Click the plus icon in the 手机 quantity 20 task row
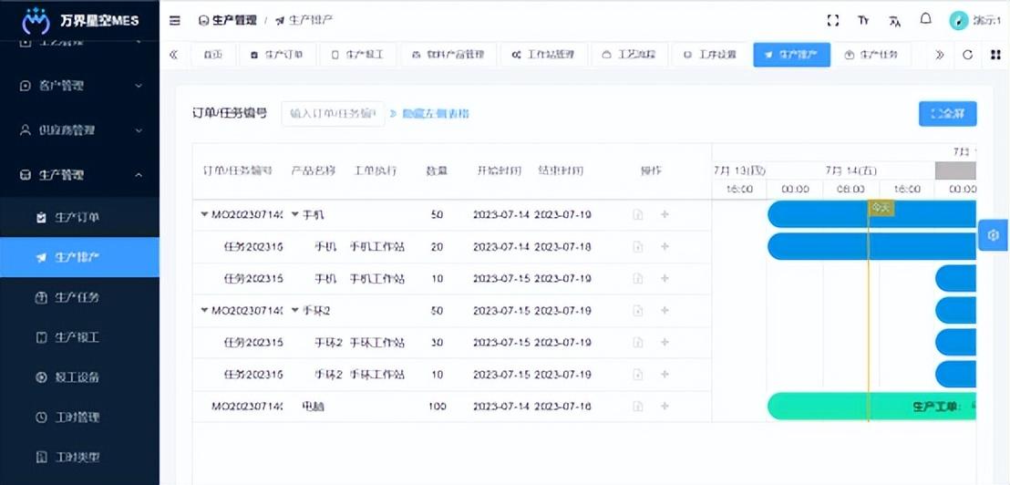 click(665, 246)
